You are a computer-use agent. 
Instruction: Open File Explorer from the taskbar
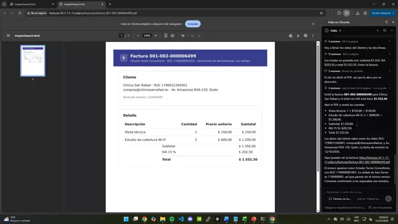[163, 219]
